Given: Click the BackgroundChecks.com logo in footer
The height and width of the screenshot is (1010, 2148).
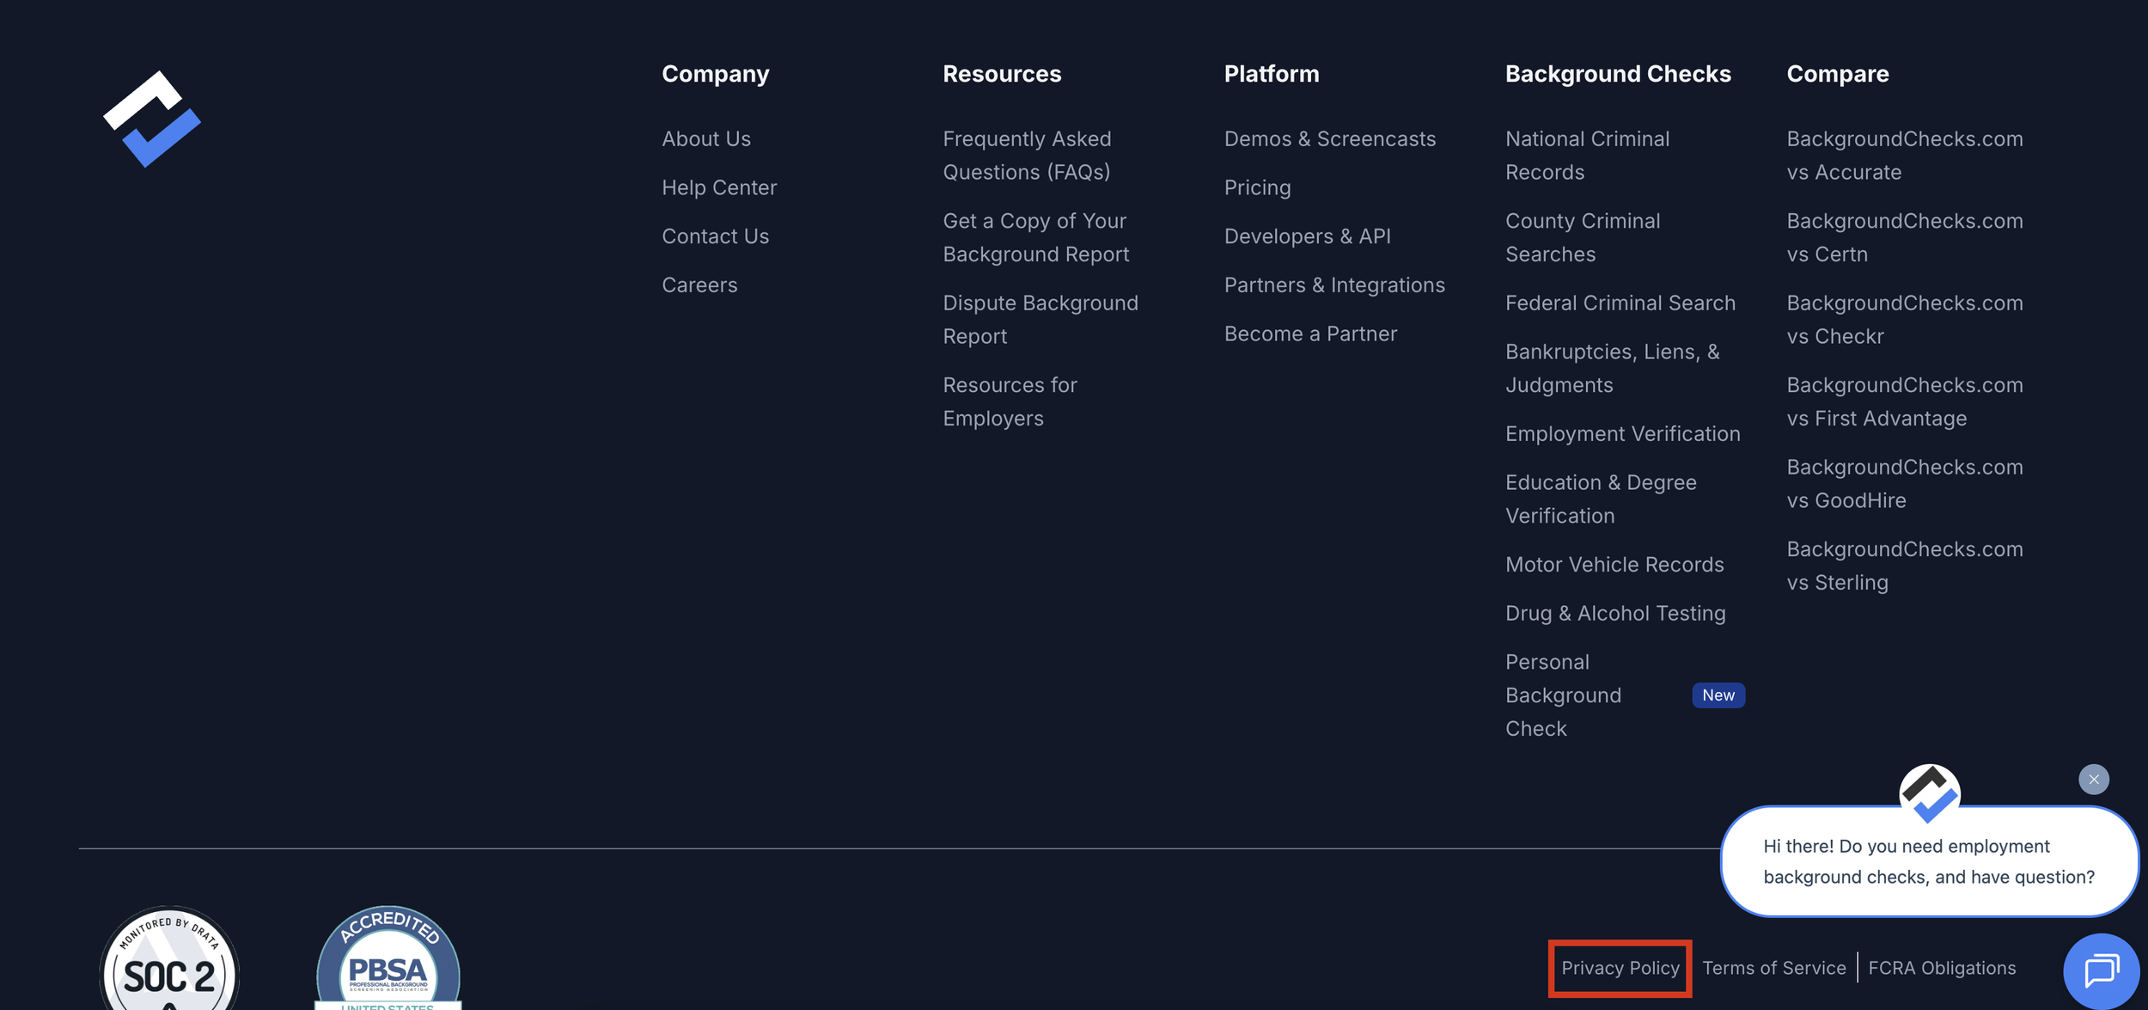Looking at the screenshot, I should (152, 119).
